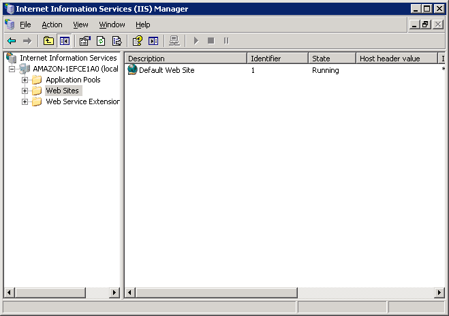Select Web Service Extensions in the tree

[82, 101]
